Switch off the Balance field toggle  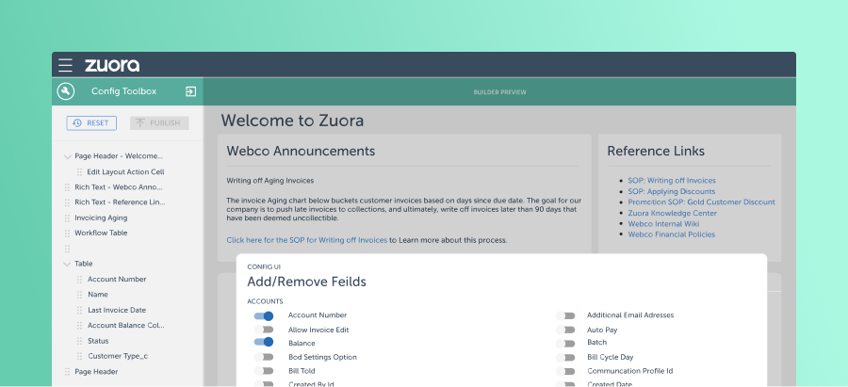click(x=264, y=344)
